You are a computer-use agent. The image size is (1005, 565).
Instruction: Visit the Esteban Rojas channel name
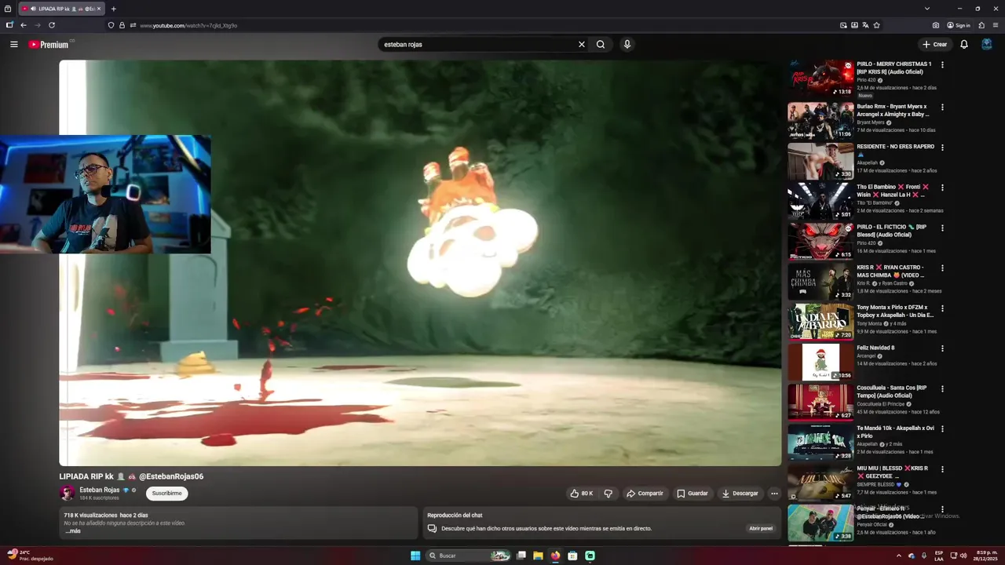pyautogui.click(x=100, y=490)
